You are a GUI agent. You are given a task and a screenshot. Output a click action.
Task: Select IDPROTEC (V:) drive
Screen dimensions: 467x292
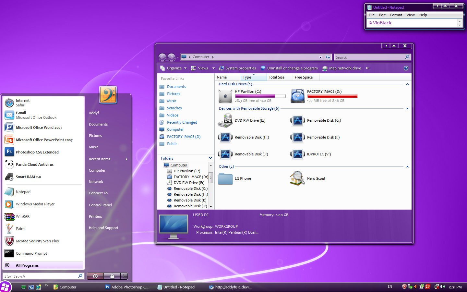pyautogui.click(x=311, y=154)
